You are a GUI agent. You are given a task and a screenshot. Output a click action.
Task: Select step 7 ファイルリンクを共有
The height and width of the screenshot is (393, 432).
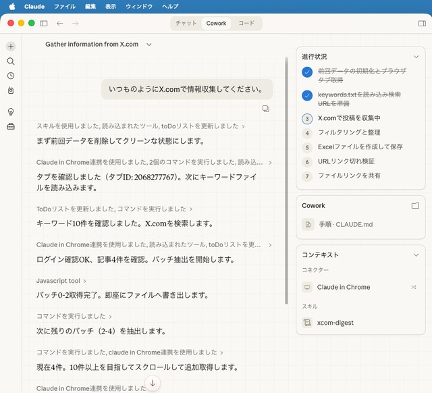pos(349,176)
